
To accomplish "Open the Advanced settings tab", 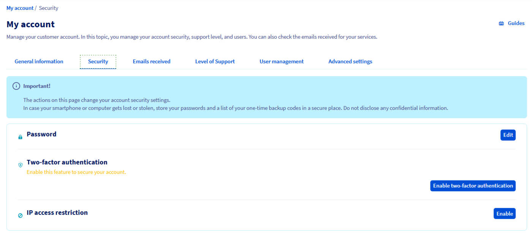I will 350,61.
